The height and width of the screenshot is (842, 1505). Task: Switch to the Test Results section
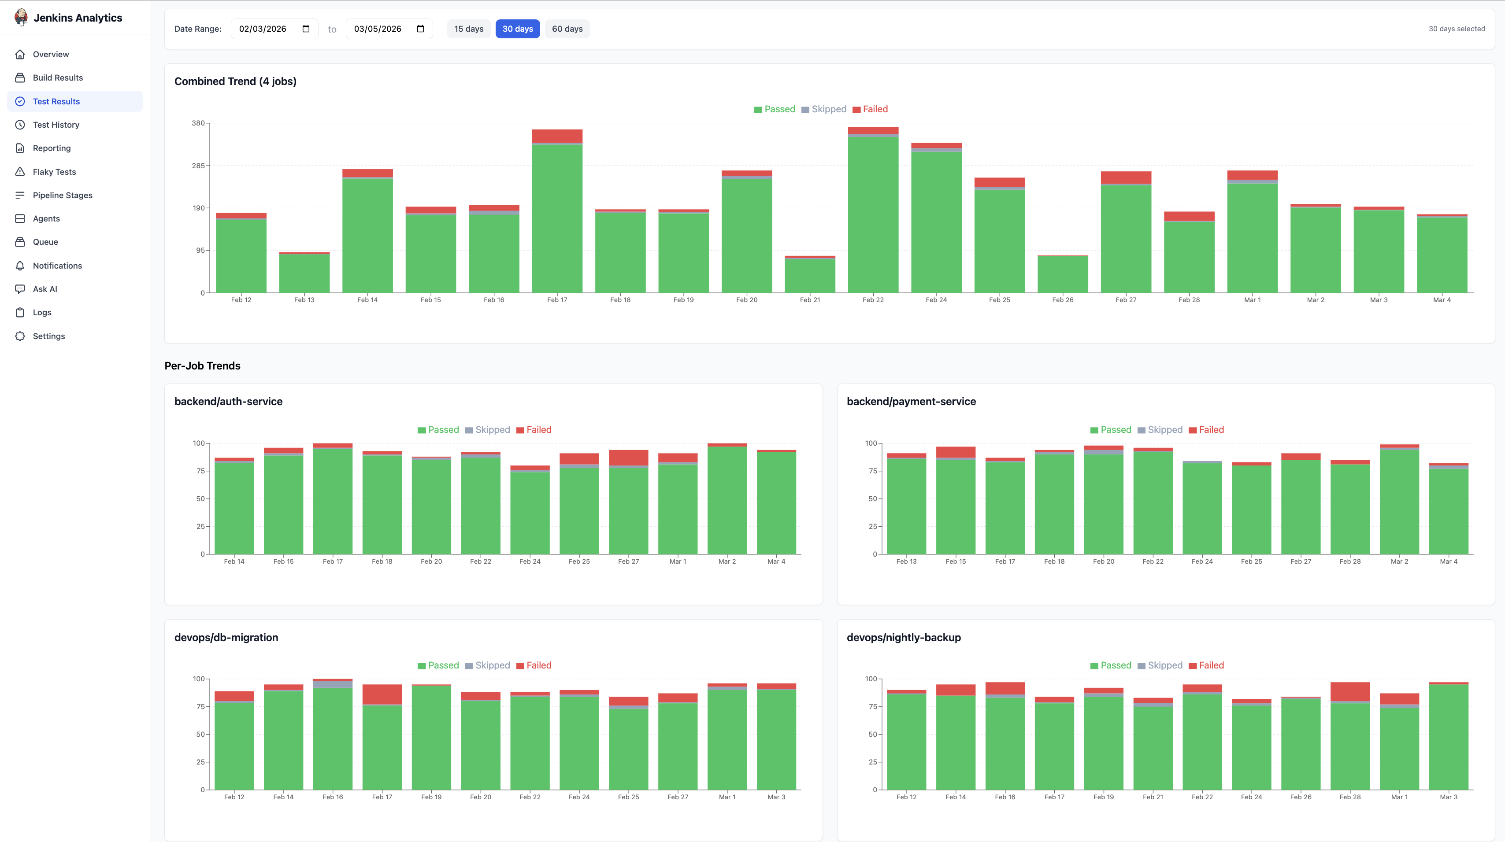pyautogui.click(x=57, y=101)
